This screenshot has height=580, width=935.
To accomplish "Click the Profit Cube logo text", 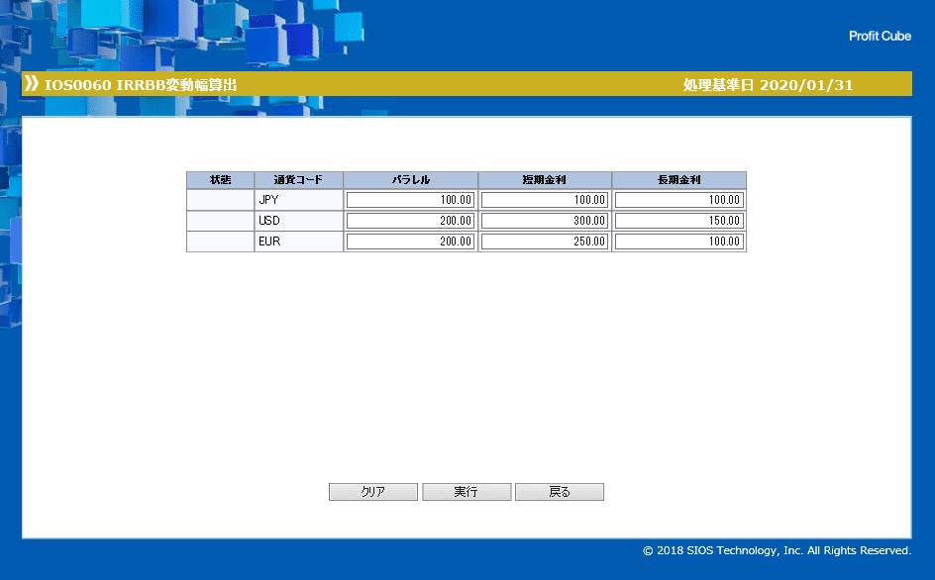I will [881, 36].
